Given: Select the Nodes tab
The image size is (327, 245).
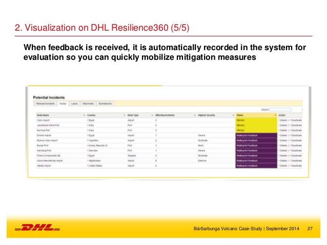Looking at the screenshot, I should click(x=63, y=103).
